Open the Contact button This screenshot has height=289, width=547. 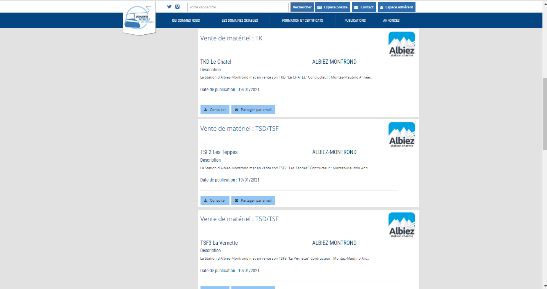(x=364, y=7)
